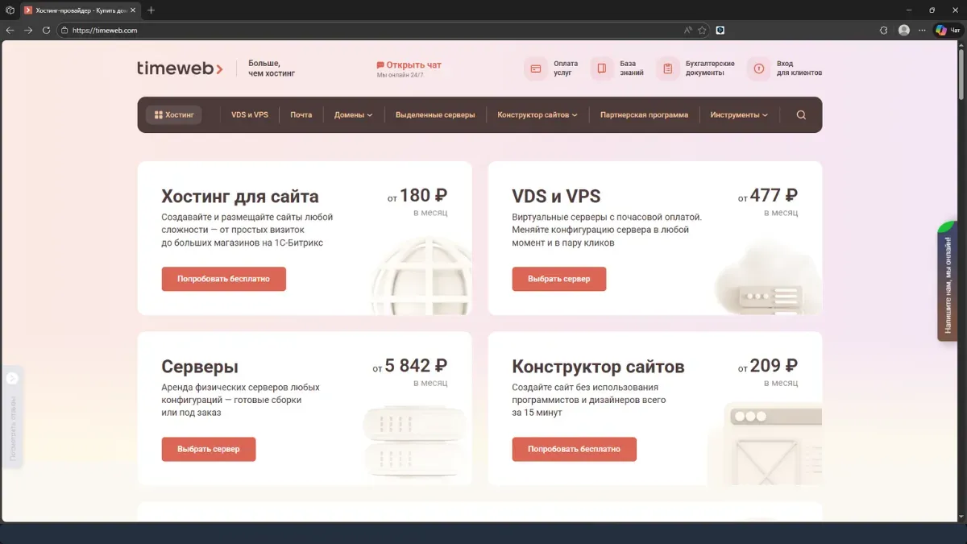Click Попробовать бесплатно under Хостинг для сайта
Image resolution: width=967 pixels, height=544 pixels.
pyautogui.click(x=223, y=279)
